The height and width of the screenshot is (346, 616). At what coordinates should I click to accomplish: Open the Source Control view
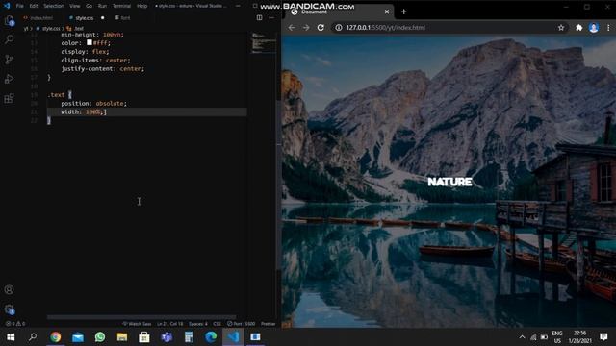coord(9,60)
